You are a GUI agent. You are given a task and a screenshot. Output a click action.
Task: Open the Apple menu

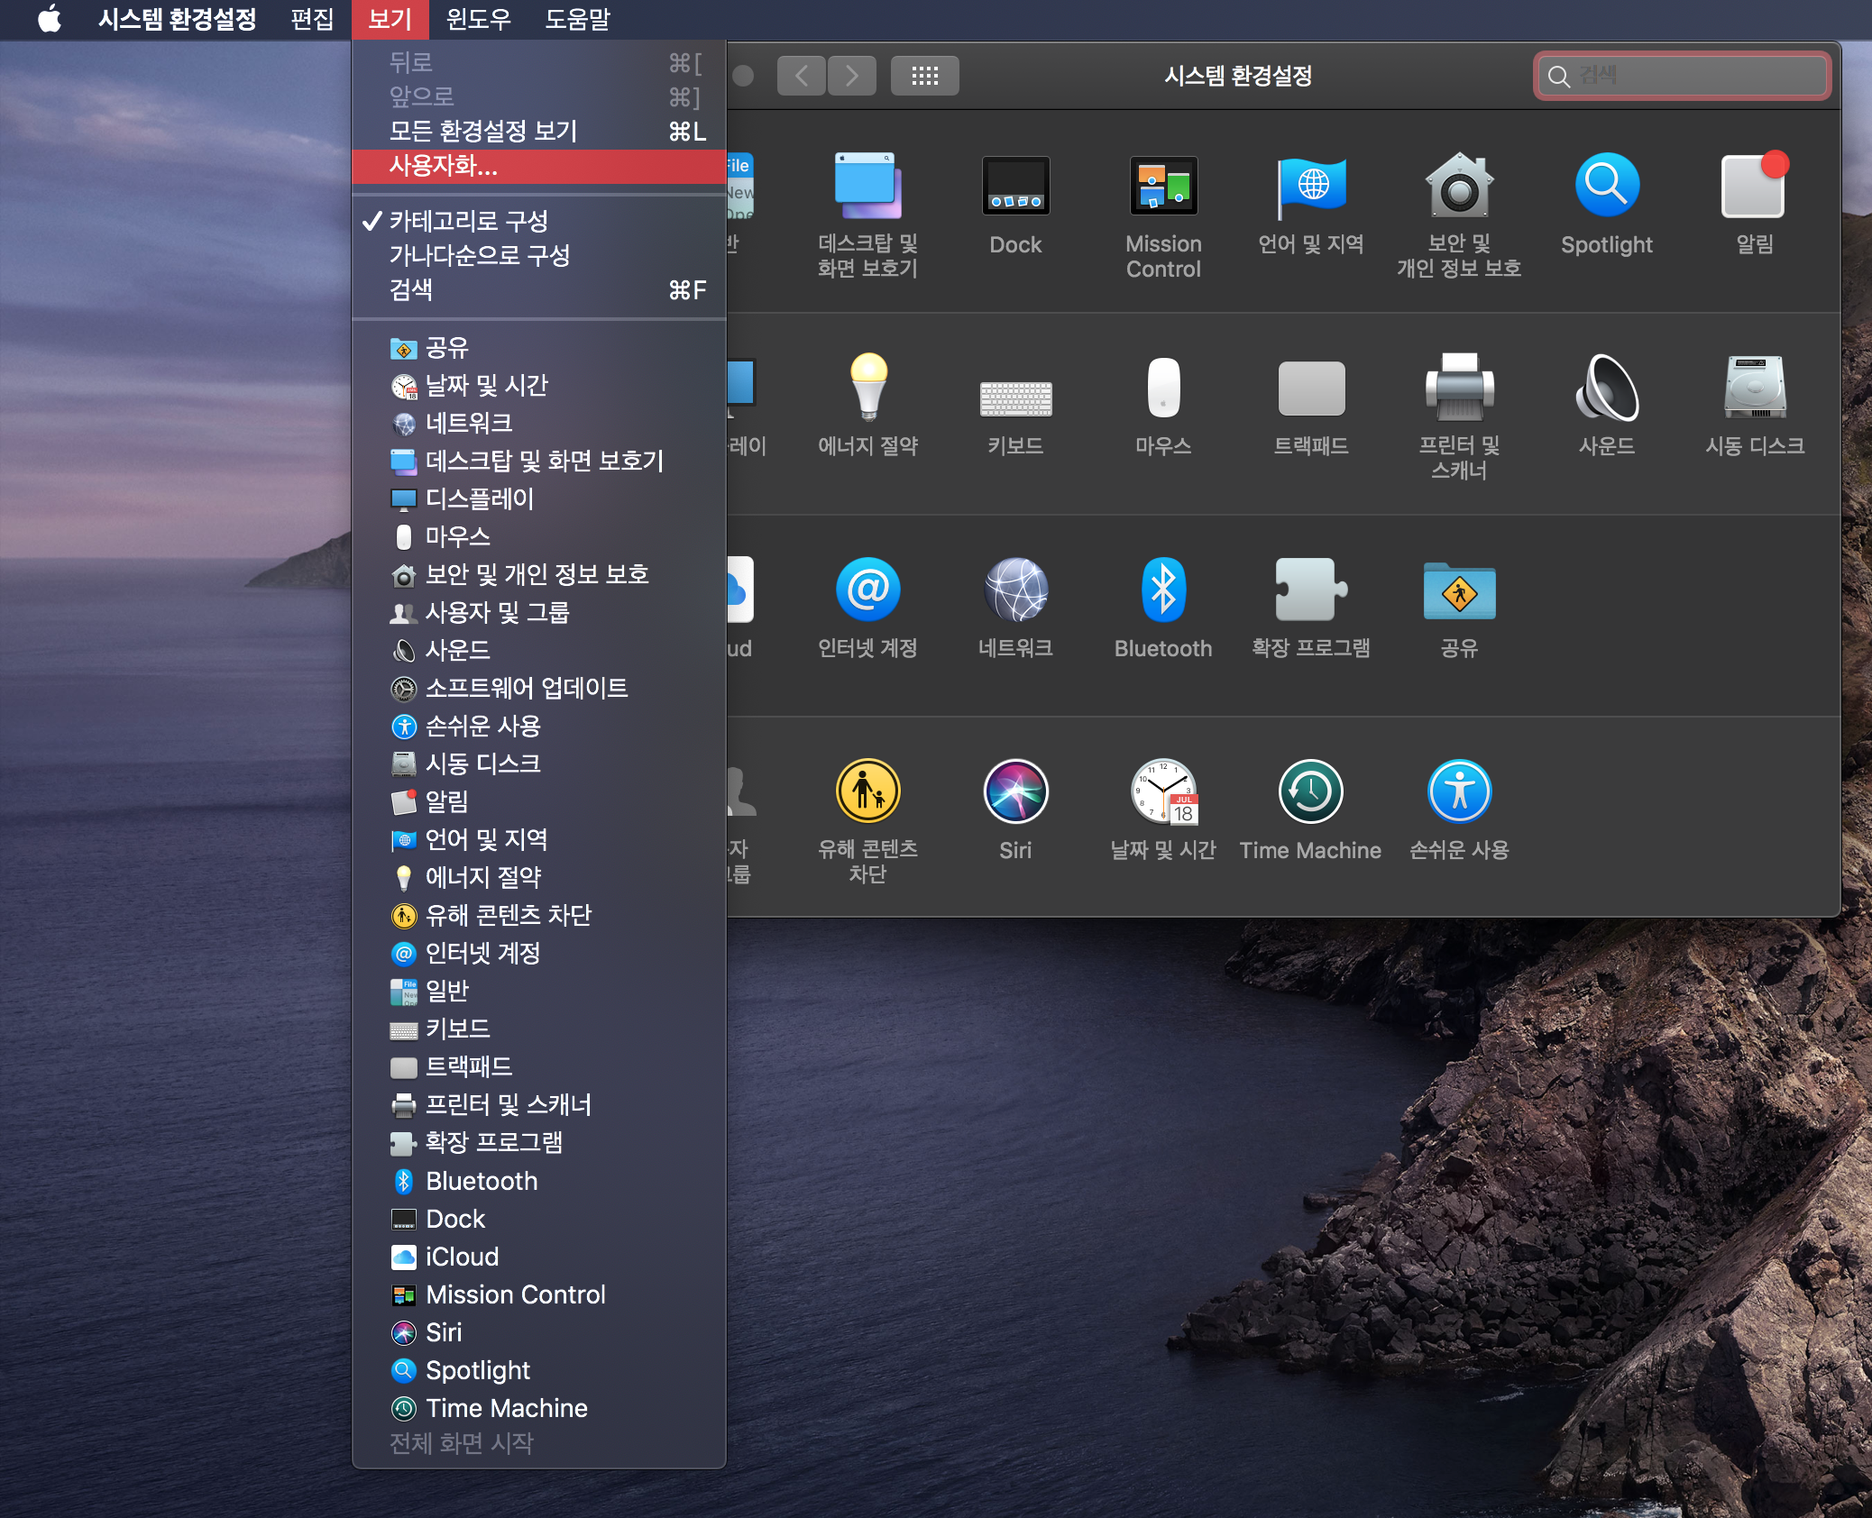(50, 19)
